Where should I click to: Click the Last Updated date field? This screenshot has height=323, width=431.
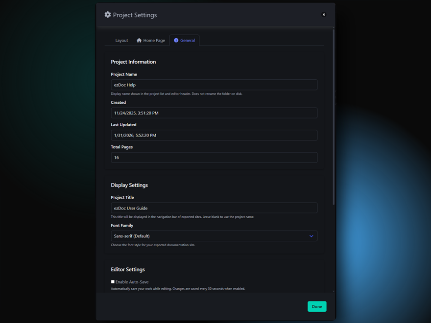tap(214, 136)
